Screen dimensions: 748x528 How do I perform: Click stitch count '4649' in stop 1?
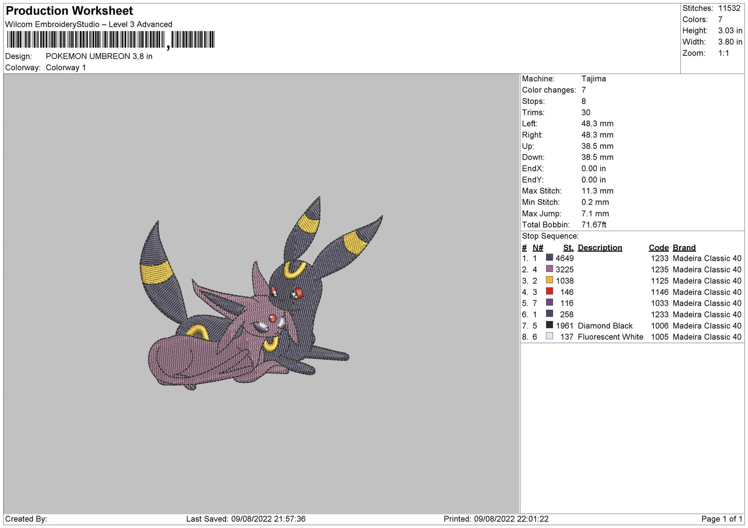tap(565, 258)
